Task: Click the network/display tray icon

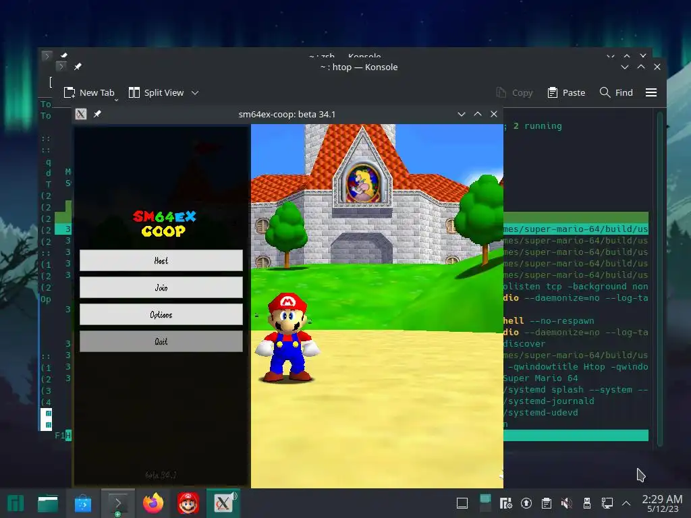Action: point(607,503)
